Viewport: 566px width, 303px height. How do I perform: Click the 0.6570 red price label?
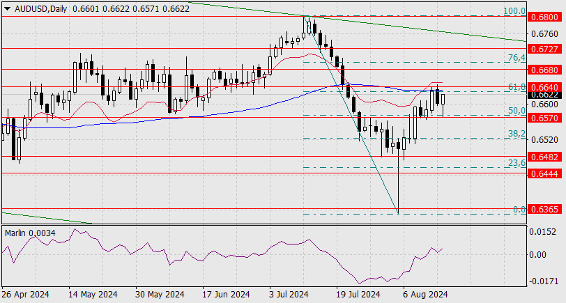click(545, 118)
